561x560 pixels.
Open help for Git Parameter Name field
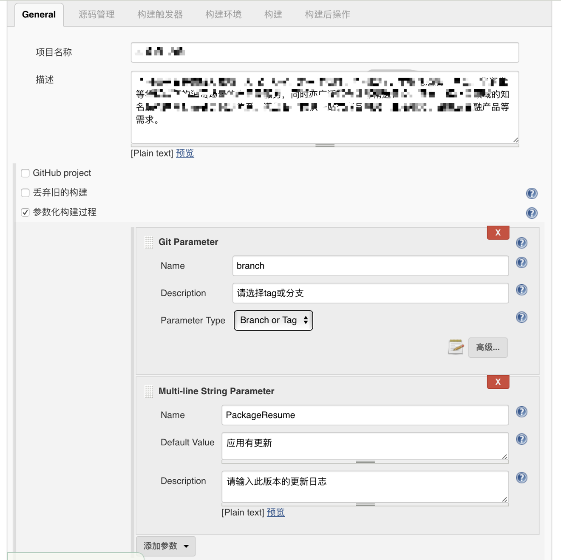point(521,263)
